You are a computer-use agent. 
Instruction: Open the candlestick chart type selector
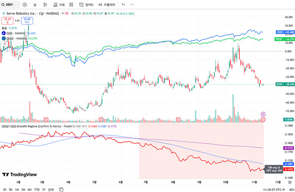(45, 5)
